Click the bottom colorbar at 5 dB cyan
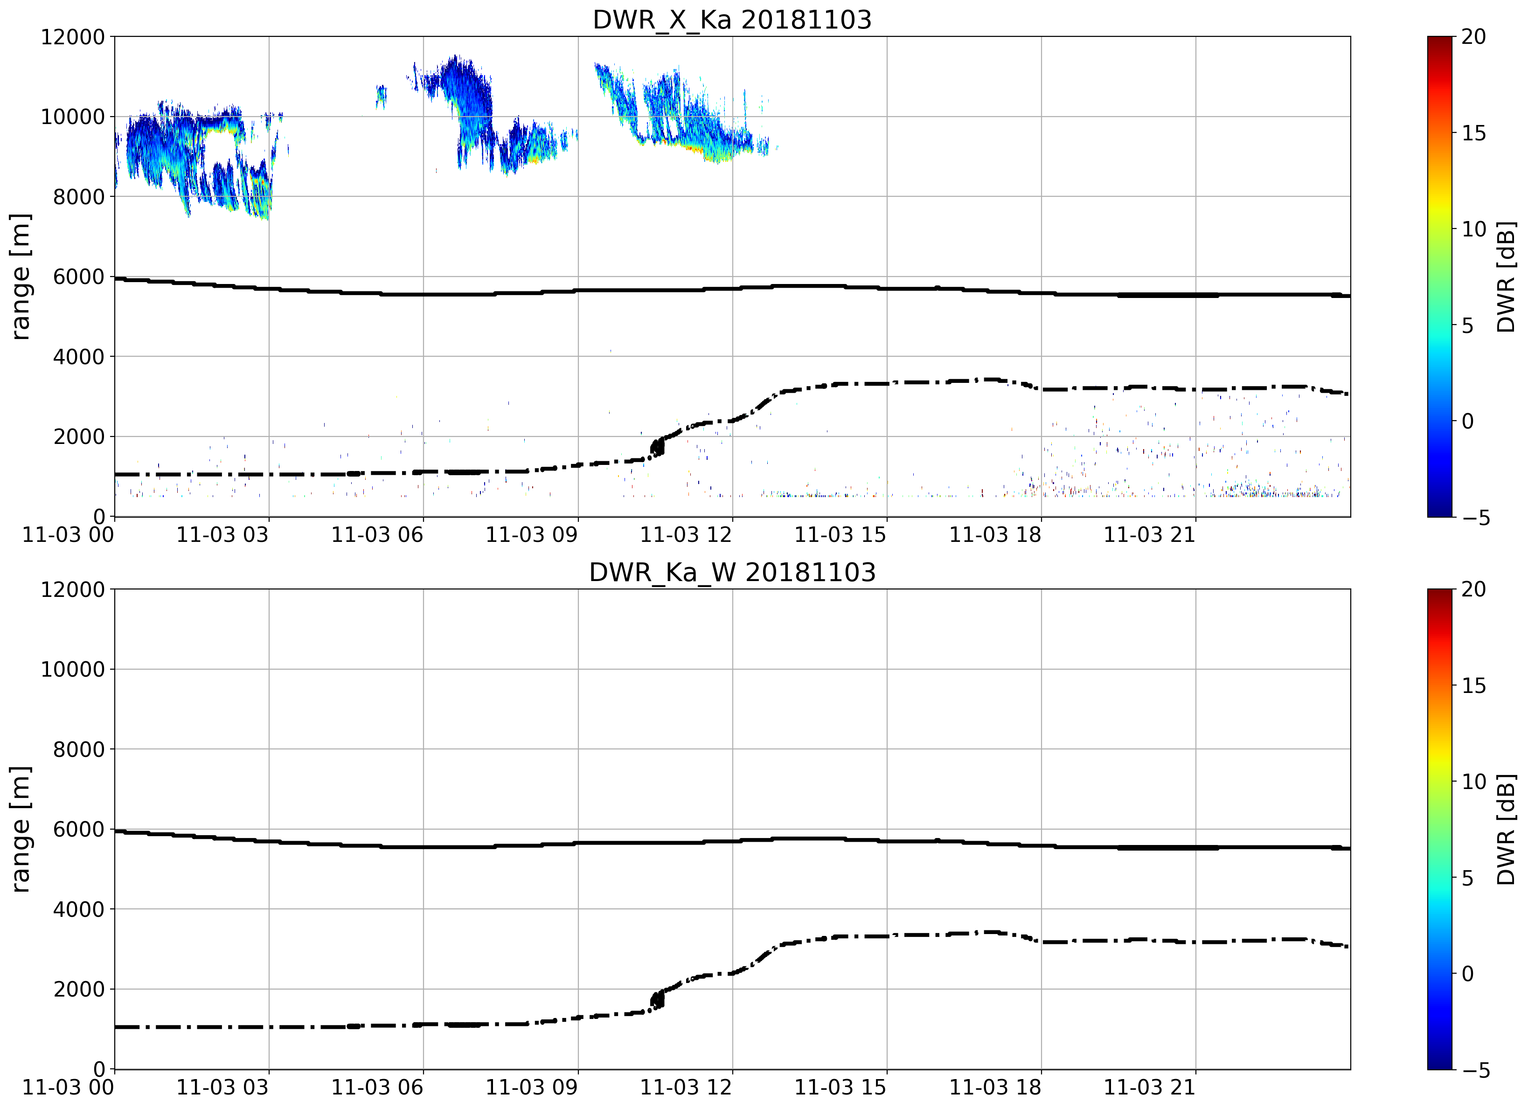This screenshot has height=1108, width=1528. click(1440, 878)
